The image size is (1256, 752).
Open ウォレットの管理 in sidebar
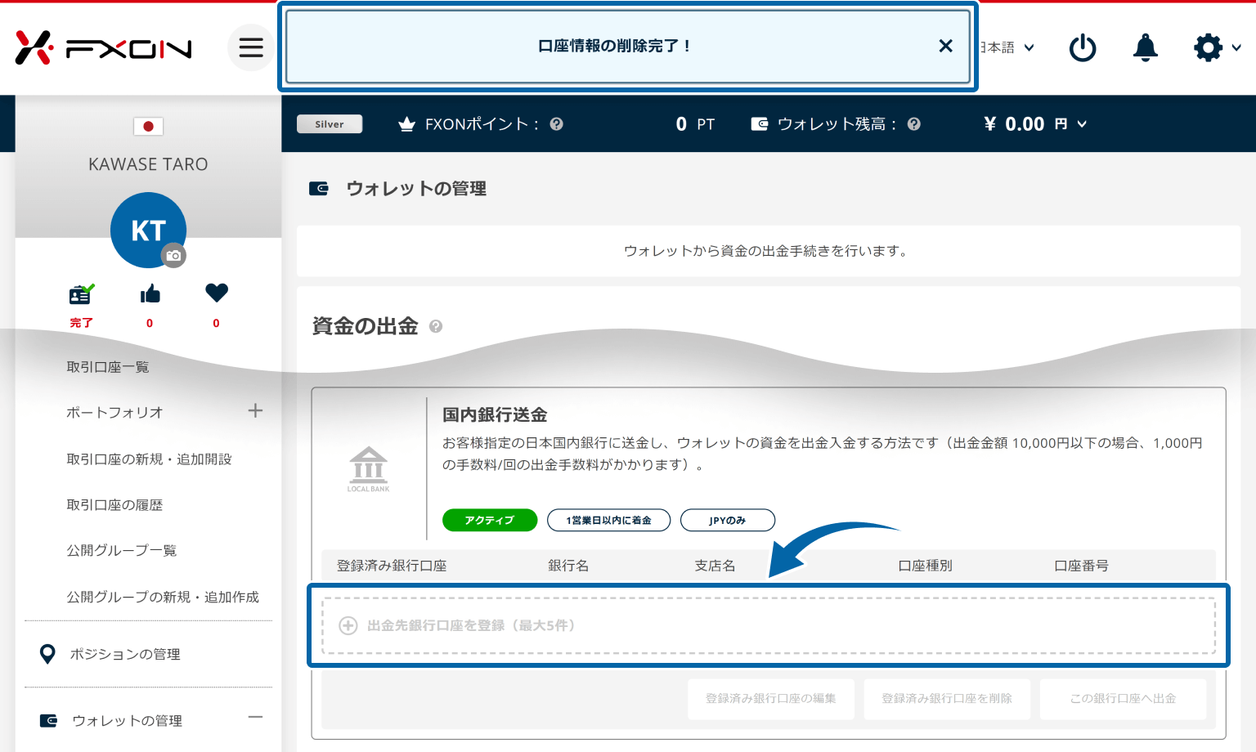click(127, 720)
